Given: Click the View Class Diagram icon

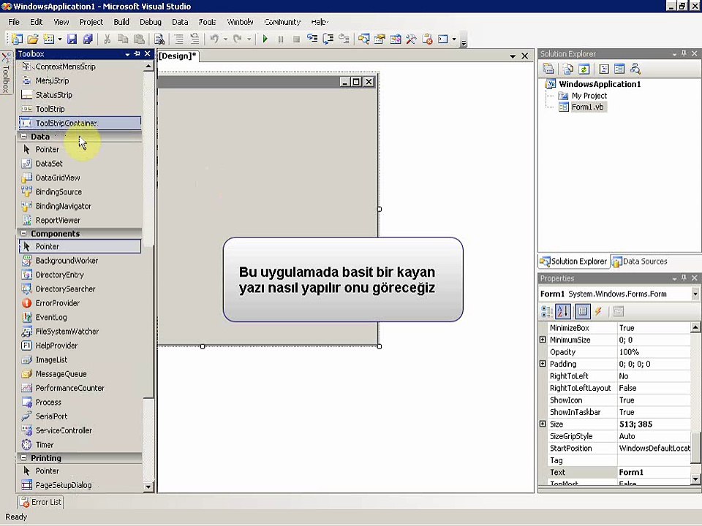Looking at the screenshot, I should [x=635, y=69].
